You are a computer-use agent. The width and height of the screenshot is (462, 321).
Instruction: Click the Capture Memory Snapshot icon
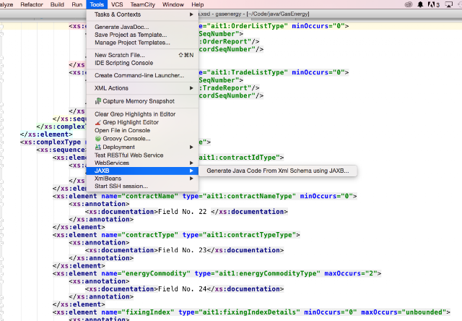tap(98, 101)
